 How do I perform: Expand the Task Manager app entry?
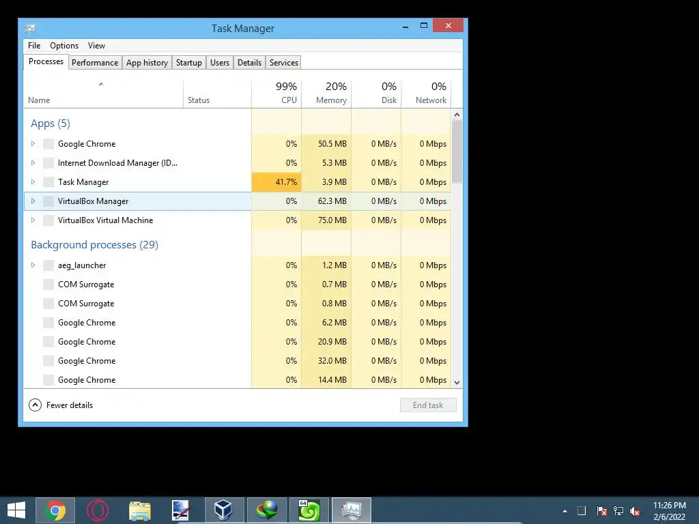click(33, 181)
